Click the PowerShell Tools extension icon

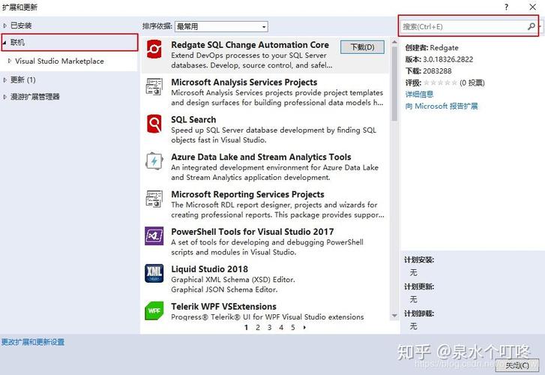click(154, 235)
